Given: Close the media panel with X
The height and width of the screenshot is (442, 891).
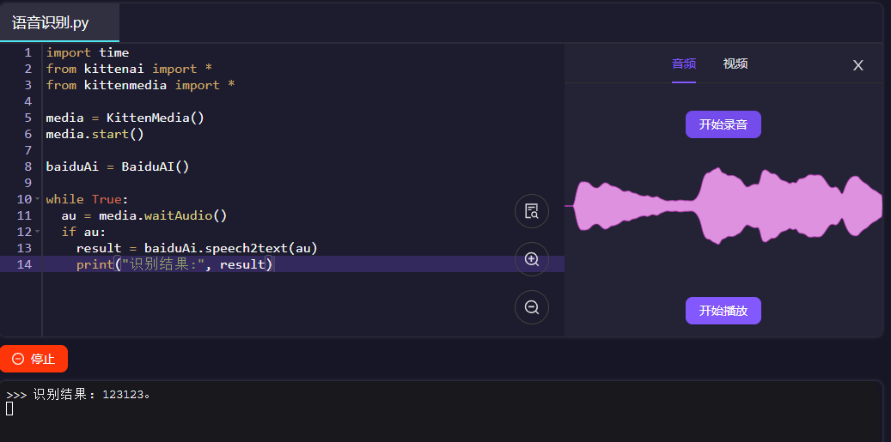Looking at the screenshot, I should (x=858, y=65).
